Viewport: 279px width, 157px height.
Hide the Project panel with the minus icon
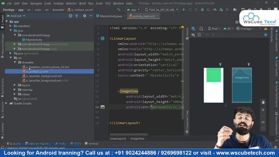(91, 16)
